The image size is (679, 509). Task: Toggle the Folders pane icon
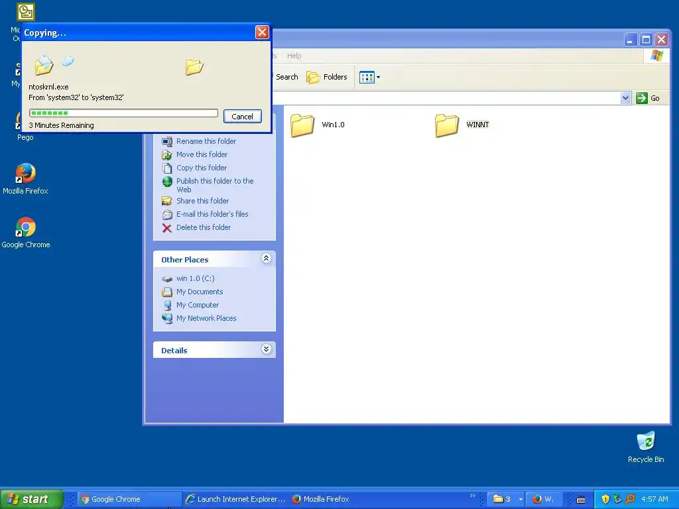[x=314, y=77]
